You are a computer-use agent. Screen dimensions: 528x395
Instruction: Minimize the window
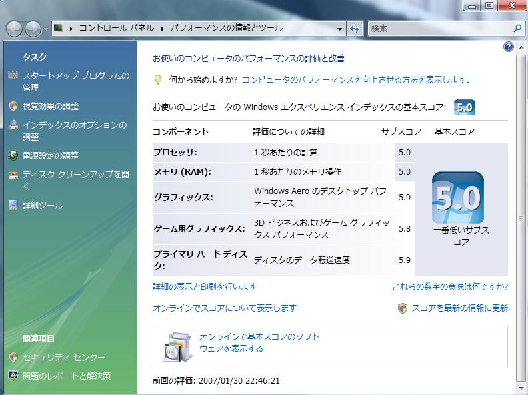(x=473, y=6)
